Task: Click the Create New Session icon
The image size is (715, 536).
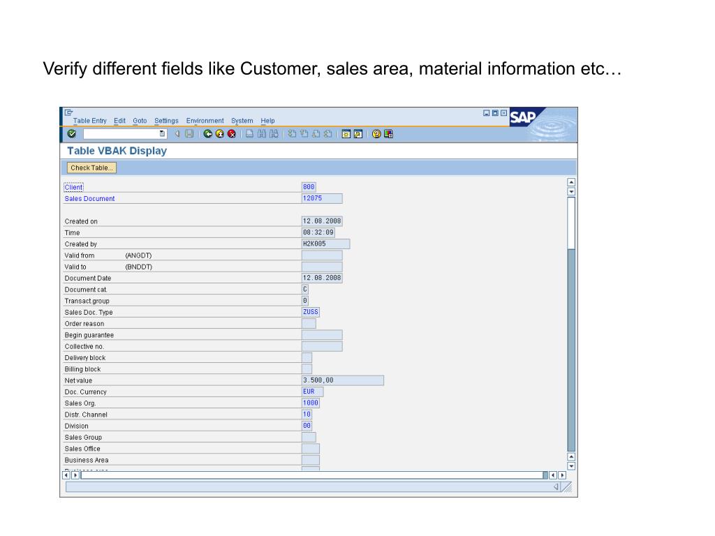Action: (x=346, y=133)
